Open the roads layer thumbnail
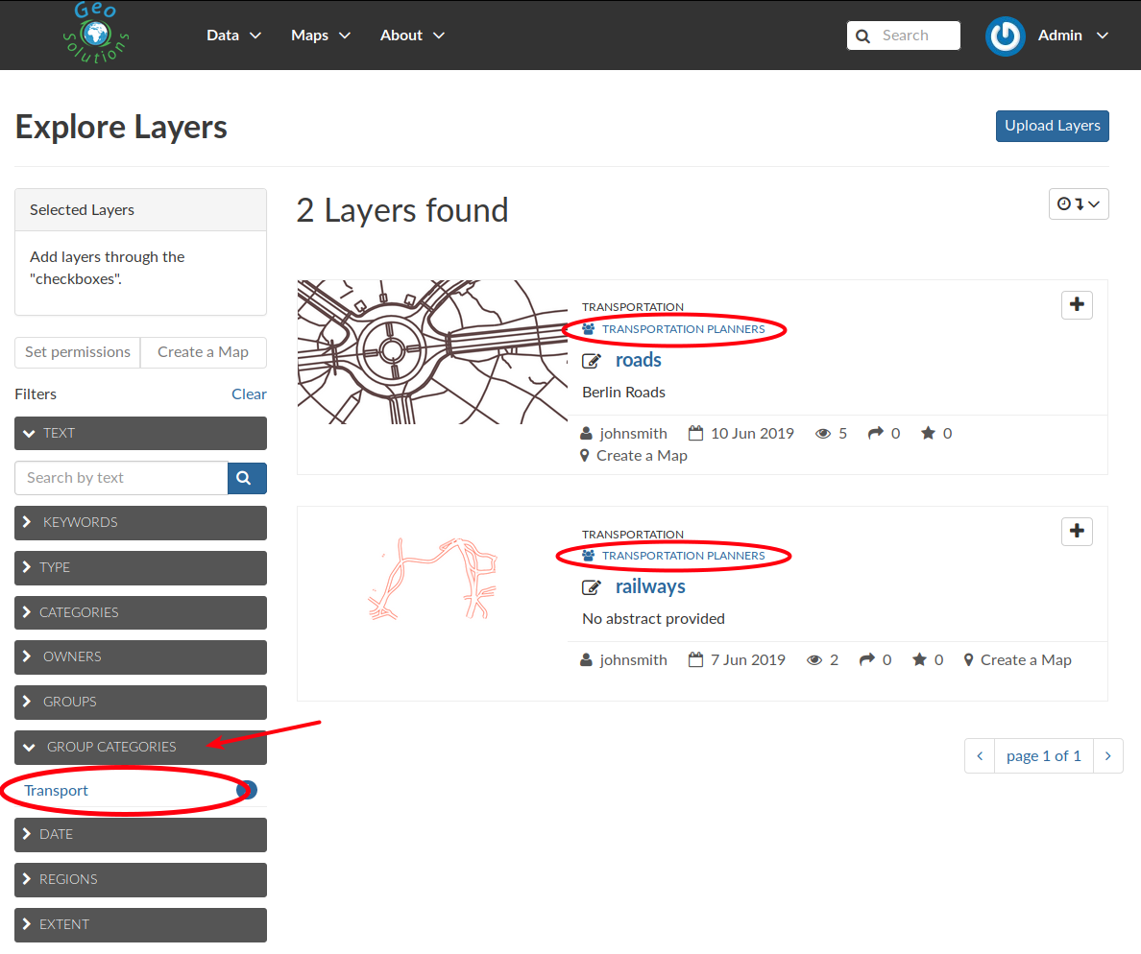Image resolution: width=1141 pixels, height=954 pixels. click(432, 352)
